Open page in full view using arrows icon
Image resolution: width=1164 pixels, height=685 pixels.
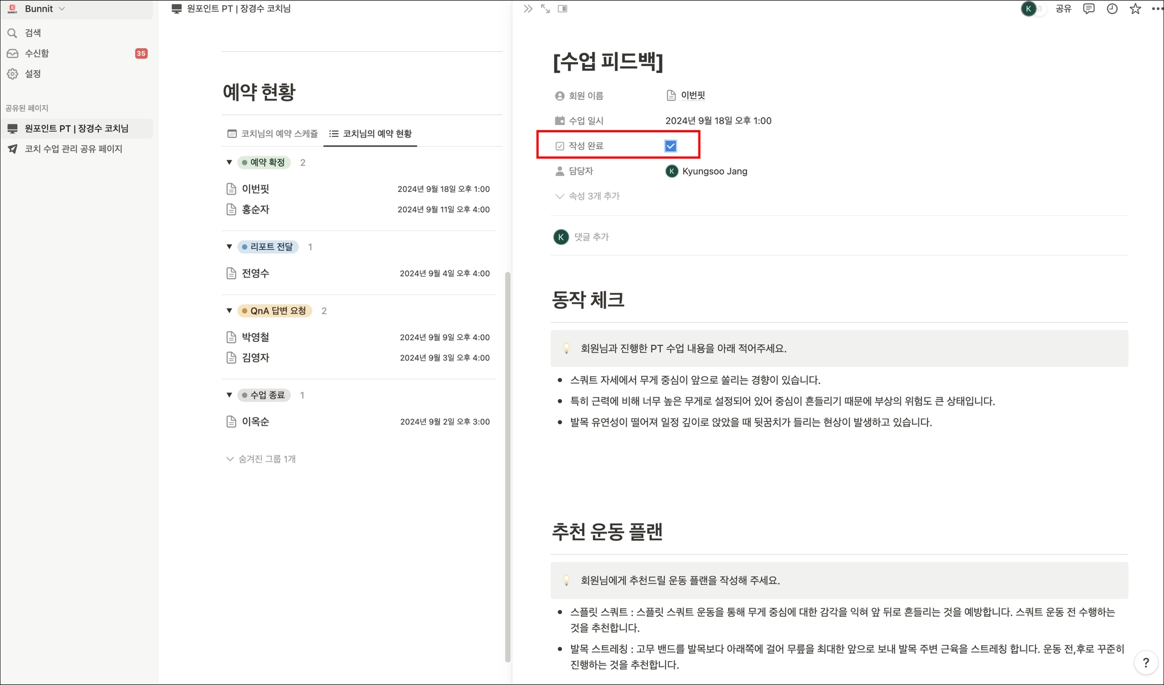click(x=545, y=9)
